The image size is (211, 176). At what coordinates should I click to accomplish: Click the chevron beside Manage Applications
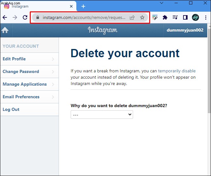[x=53, y=84]
